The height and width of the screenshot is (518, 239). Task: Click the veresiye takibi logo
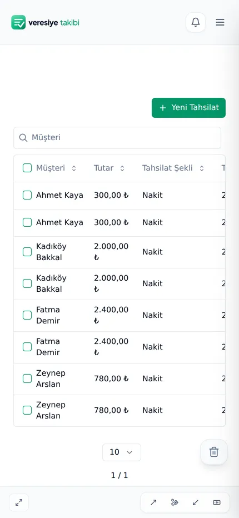coord(45,22)
